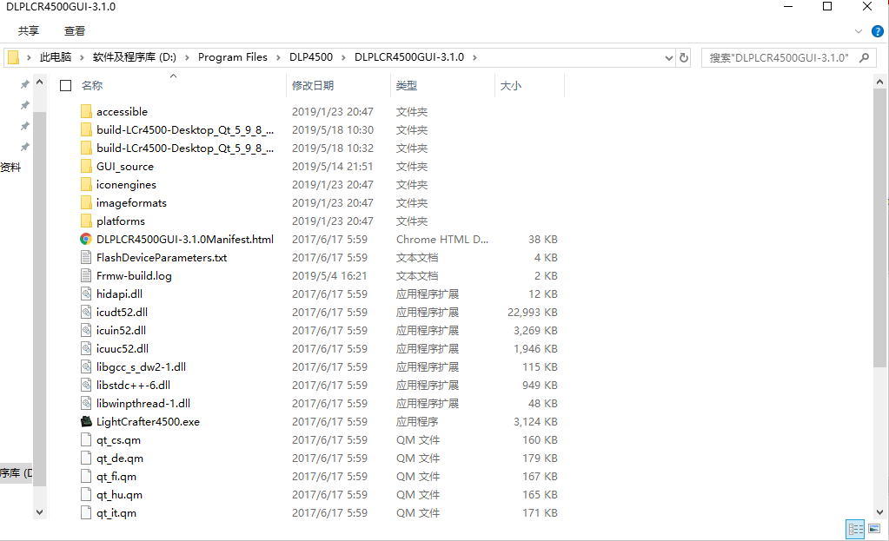889x541 pixels.
Task: Select the 2019/5/18 10:32 build-LCr4500 folder
Action: 185,148
